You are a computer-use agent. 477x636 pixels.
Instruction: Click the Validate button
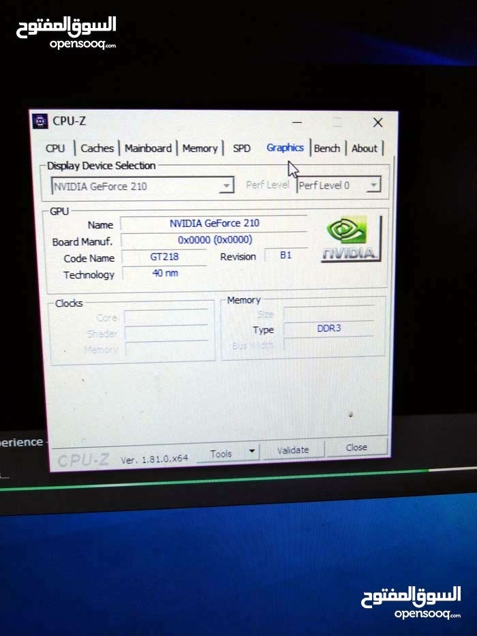click(293, 450)
